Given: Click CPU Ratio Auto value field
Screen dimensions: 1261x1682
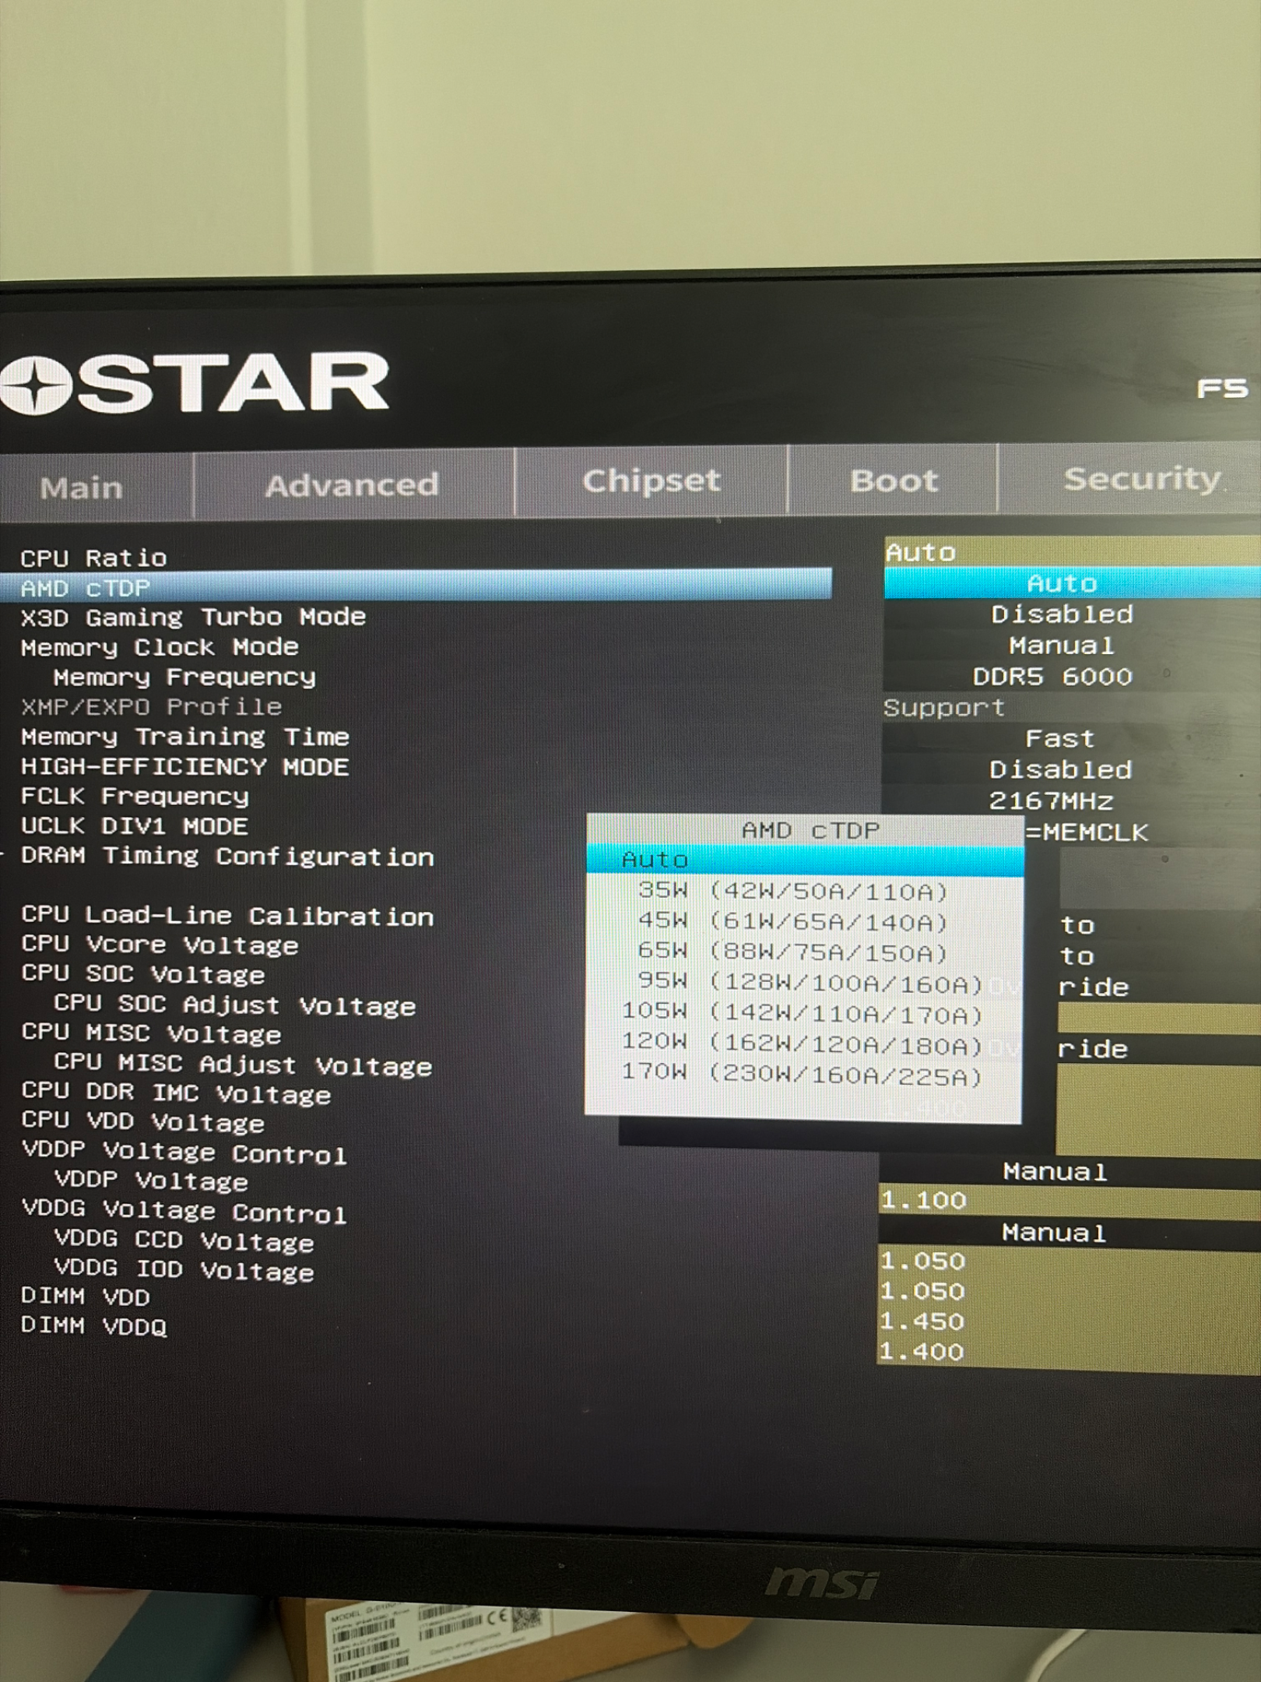Looking at the screenshot, I should [1072, 552].
